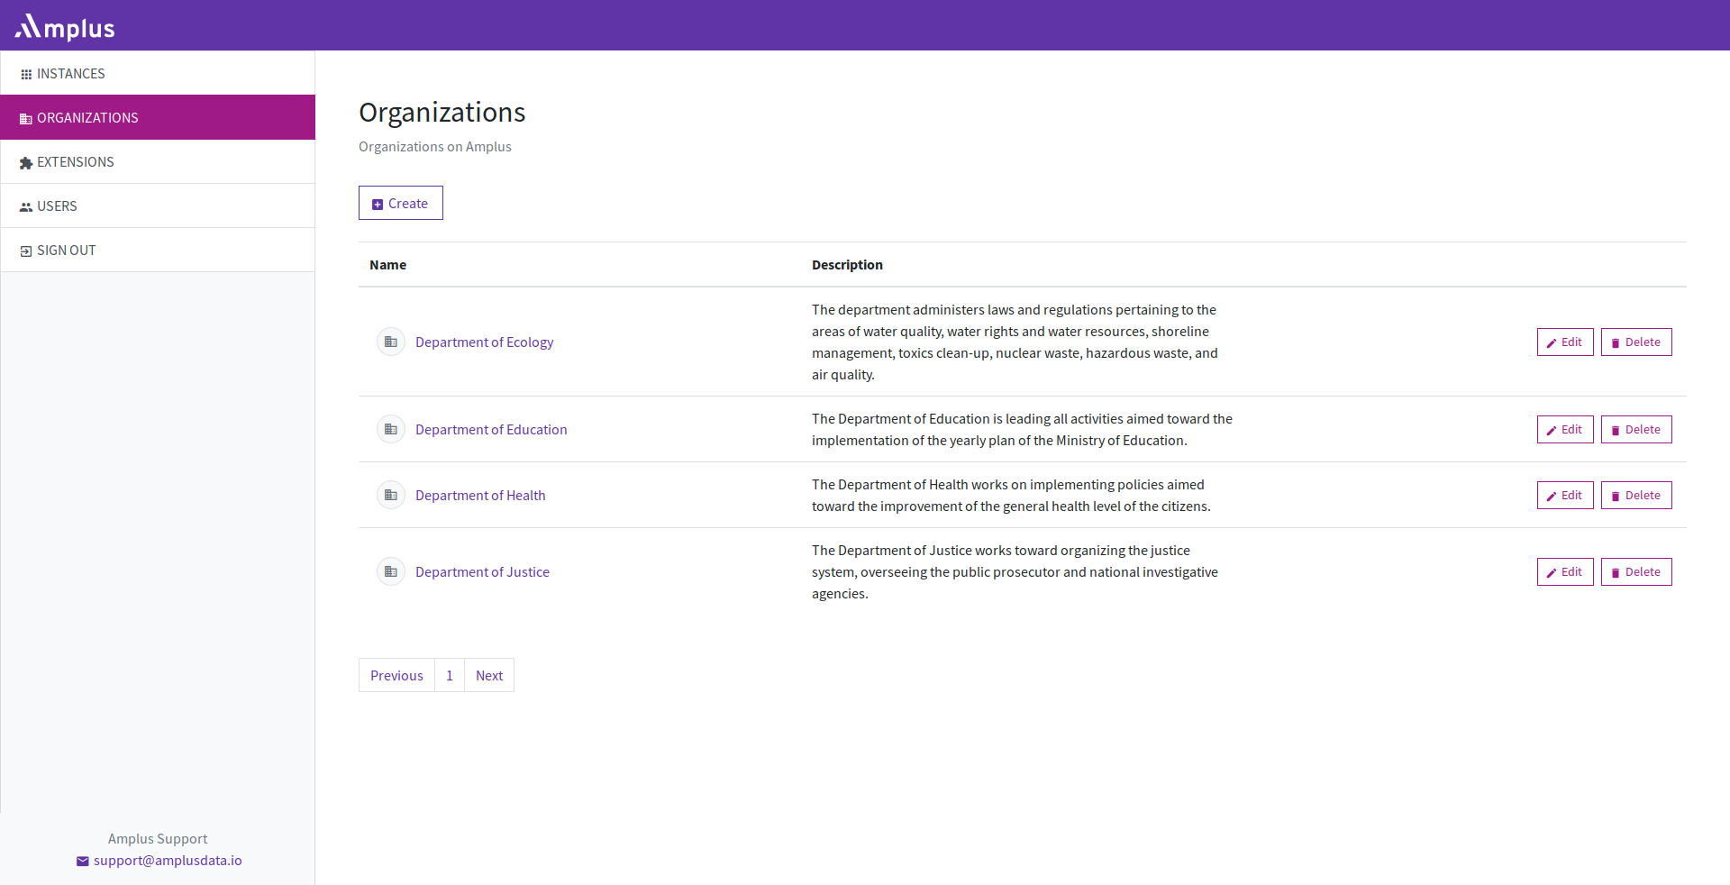Viewport: 1730px width, 885px height.
Task: Click the 'Organizations on Amplus' subtitle
Action: click(x=434, y=146)
